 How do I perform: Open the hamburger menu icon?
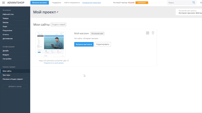tap(4, 3)
